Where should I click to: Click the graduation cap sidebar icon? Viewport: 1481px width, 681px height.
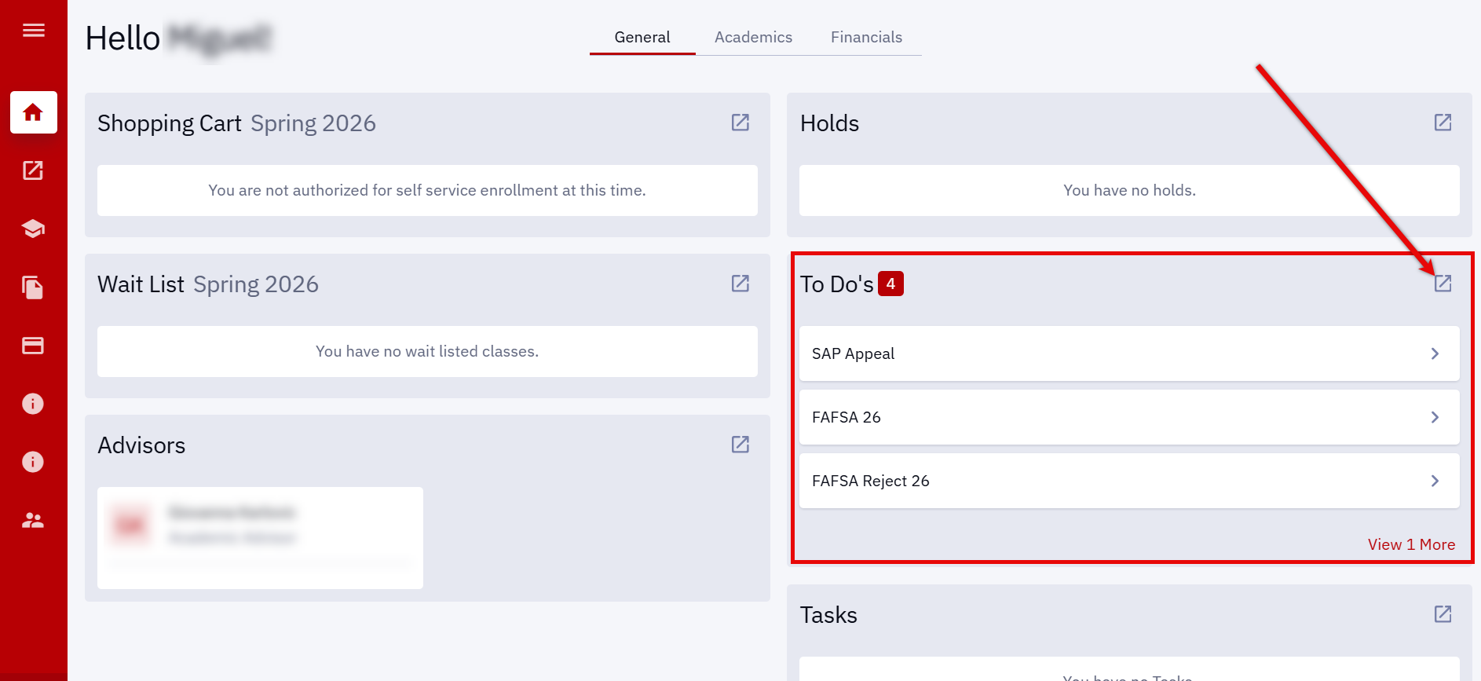[33, 229]
